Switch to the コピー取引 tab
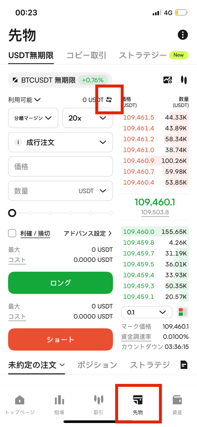The image size is (197, 427). point(86,56)
